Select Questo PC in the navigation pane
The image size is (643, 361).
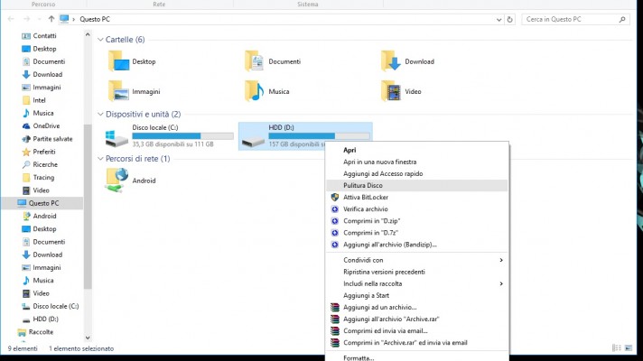click(42, 203)
